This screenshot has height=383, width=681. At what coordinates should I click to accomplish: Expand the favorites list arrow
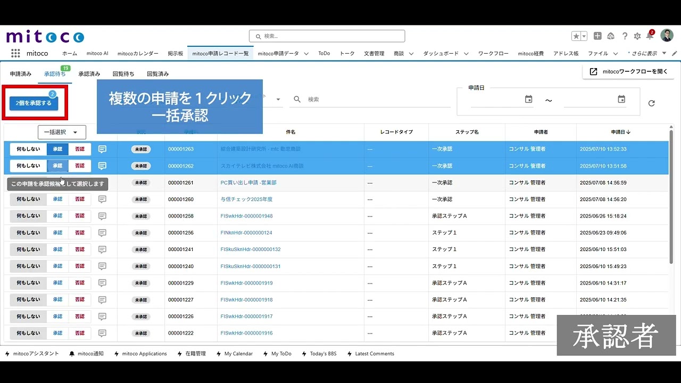pyautogui.click(x=584, y=36)
